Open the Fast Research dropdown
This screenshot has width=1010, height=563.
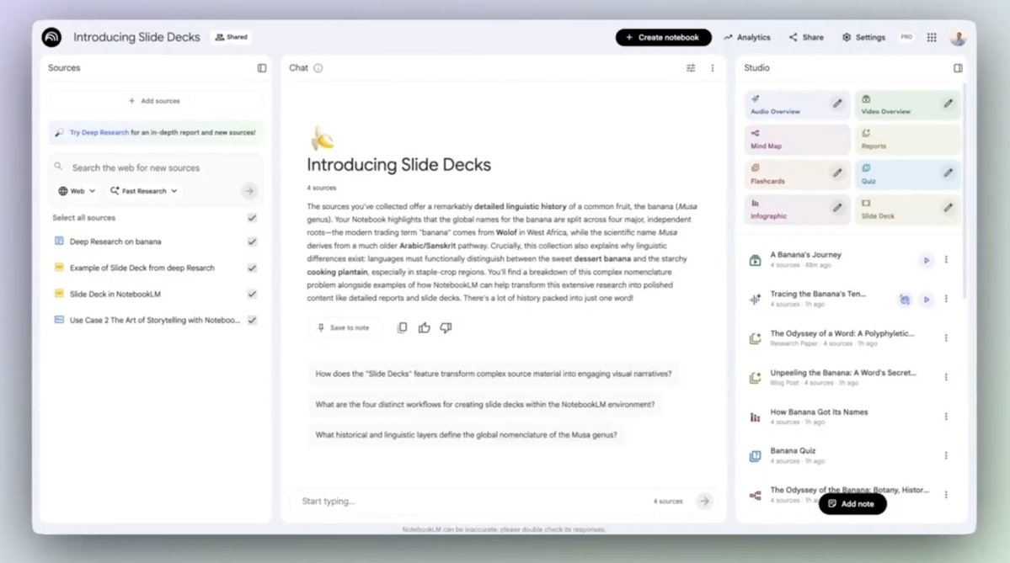(143, 190)
